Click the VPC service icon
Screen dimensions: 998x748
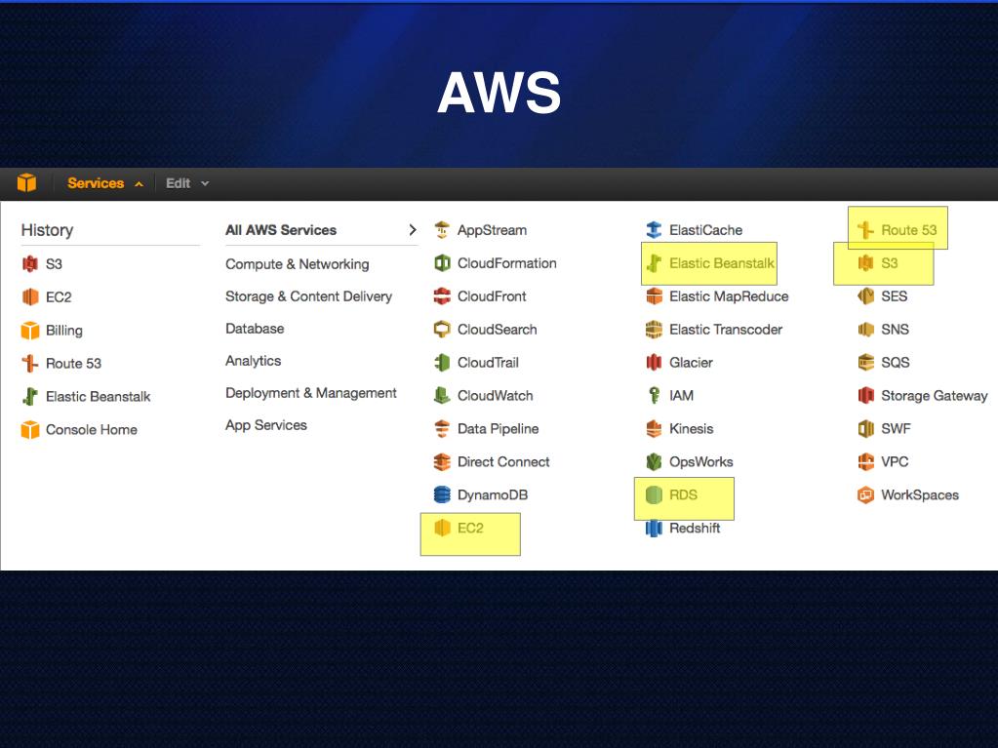coord(865,461)
